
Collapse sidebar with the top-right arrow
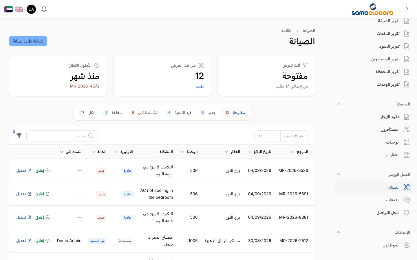pyautogui.click(x=407, y=9)
